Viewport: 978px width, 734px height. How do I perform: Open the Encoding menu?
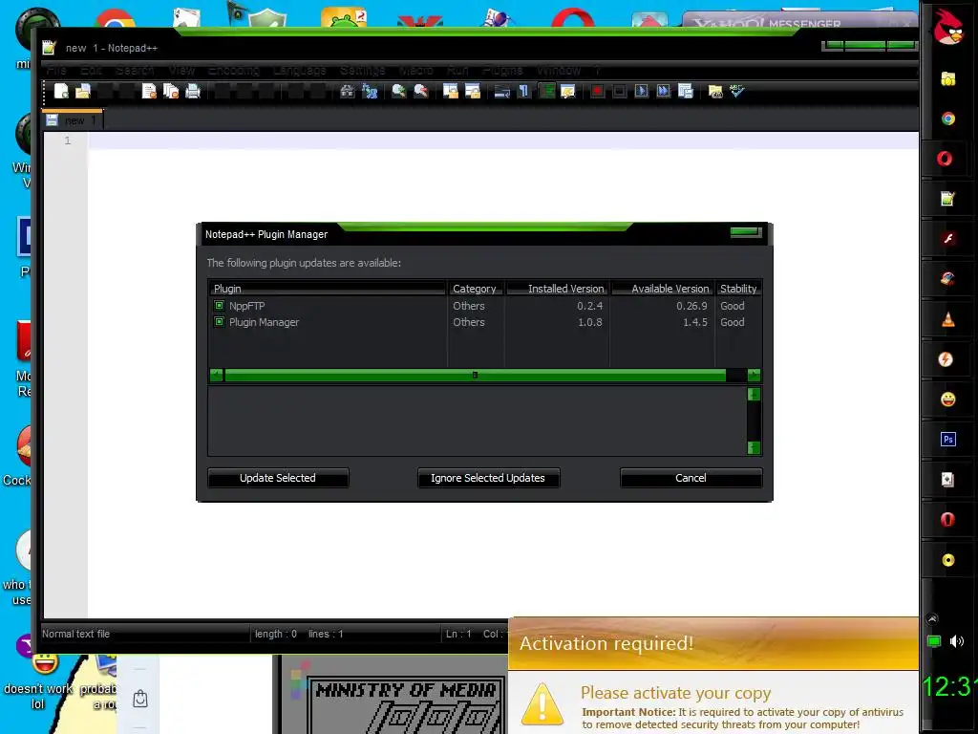coord(234,70)
